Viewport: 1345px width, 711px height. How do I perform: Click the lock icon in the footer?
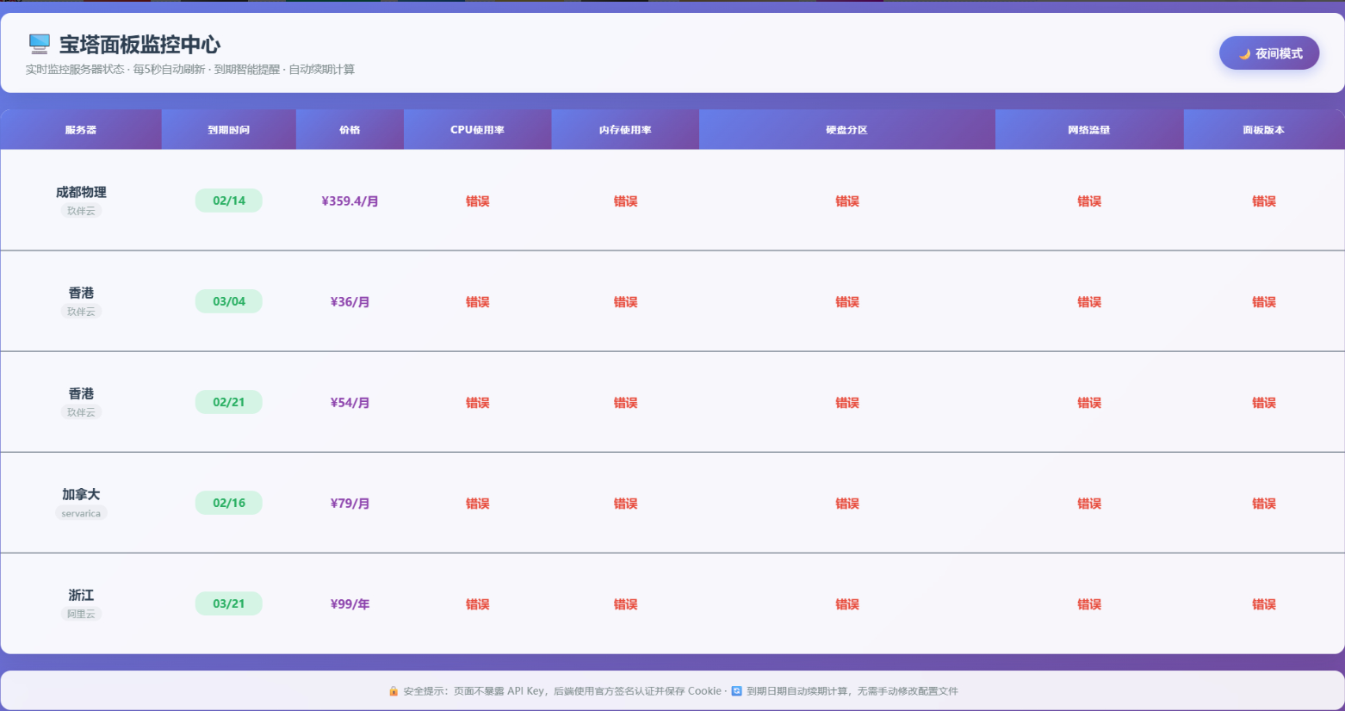394,691
